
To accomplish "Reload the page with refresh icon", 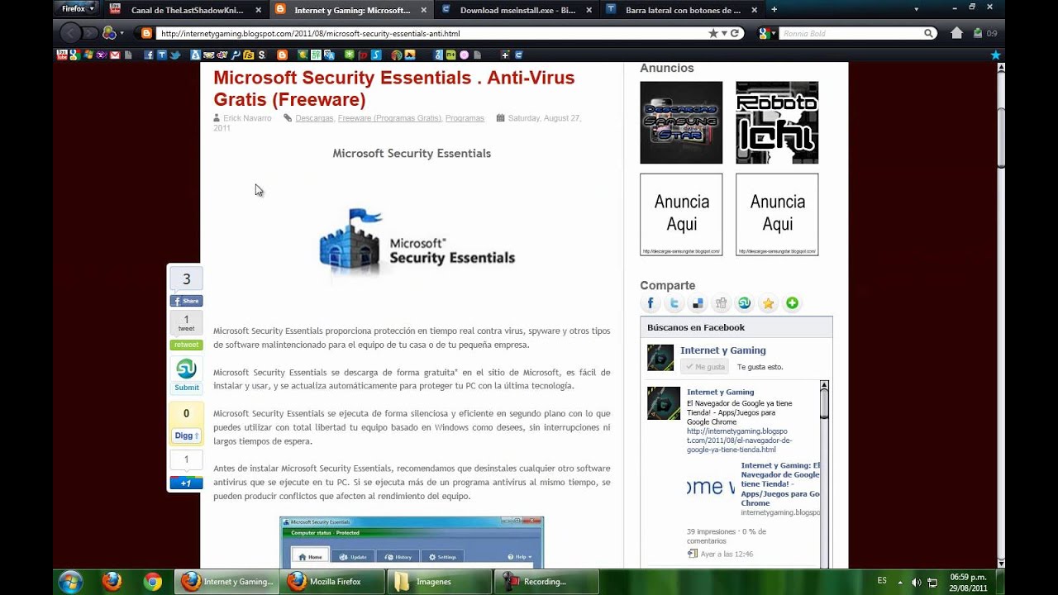I will (734, 34).
